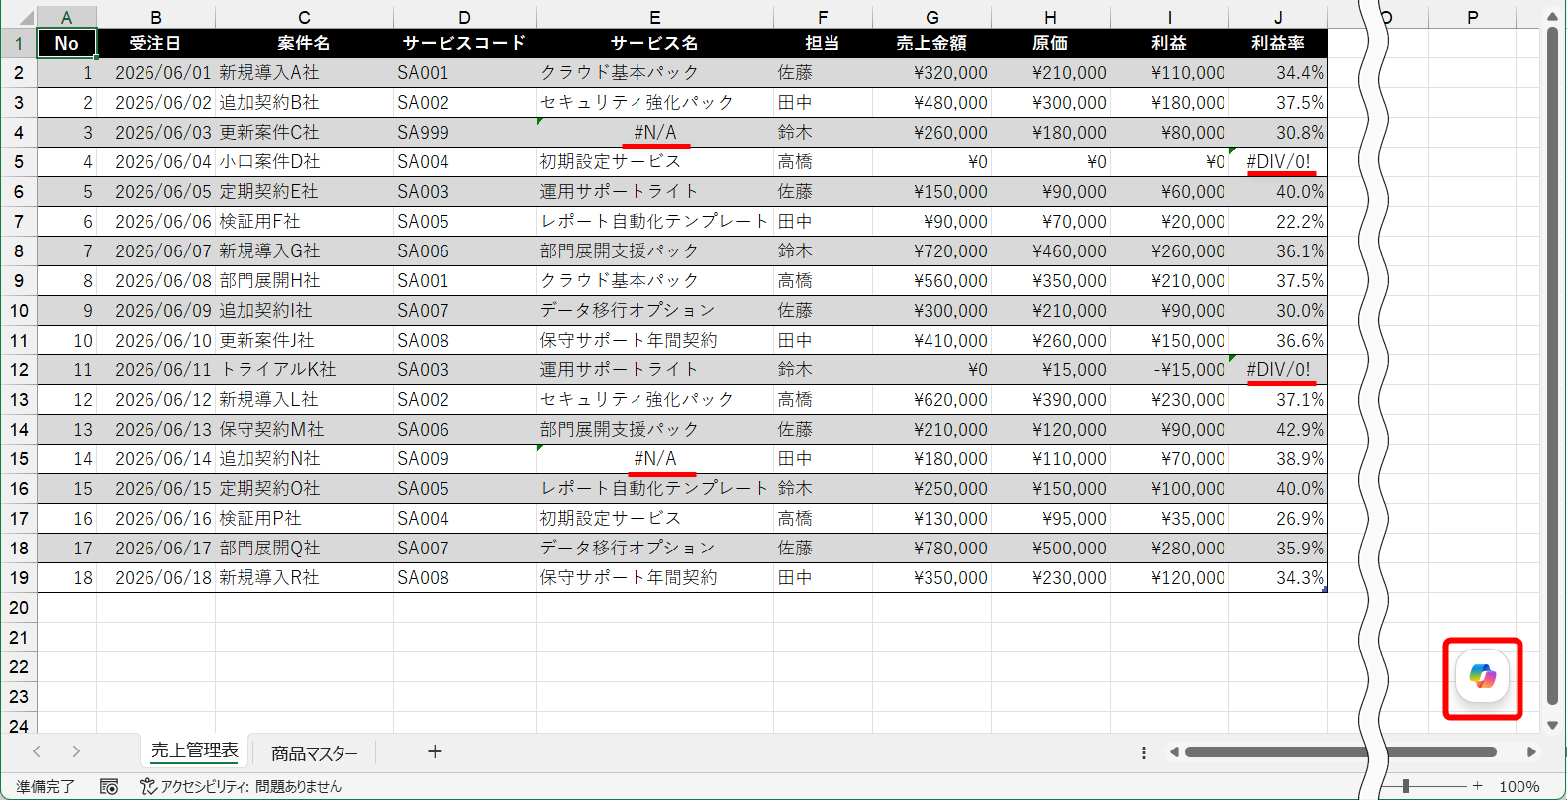Select the #DIV/0! cell in row 12

point(1278,369)
